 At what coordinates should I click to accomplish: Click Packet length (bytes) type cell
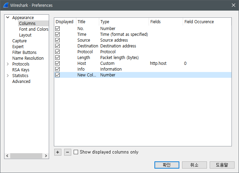tap(119, 58)
